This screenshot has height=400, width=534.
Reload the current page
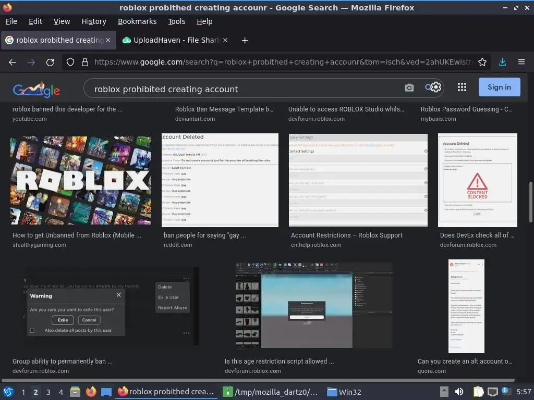(50, 63)
